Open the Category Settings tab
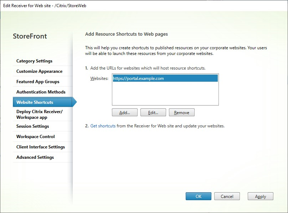The height and width of the screenshot is (213, 288). [34, 61]
